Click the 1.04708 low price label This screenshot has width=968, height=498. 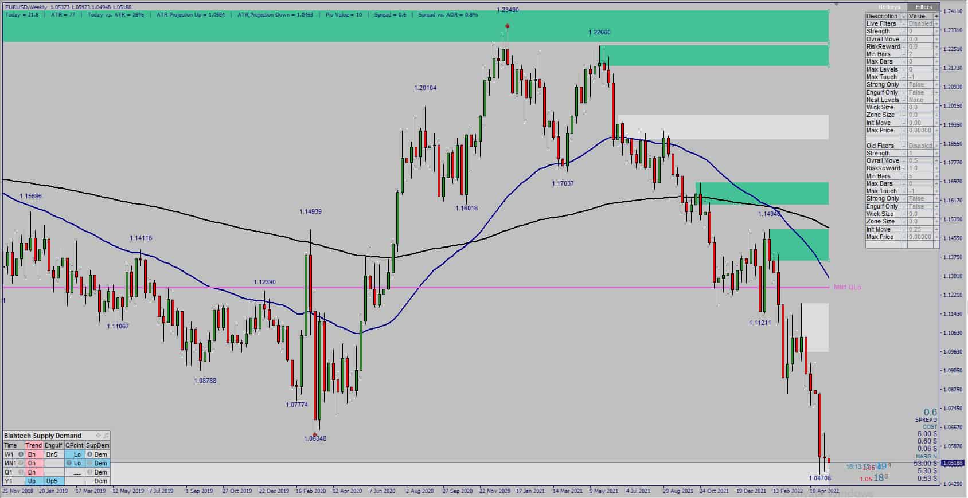click(x=819, y=478)
